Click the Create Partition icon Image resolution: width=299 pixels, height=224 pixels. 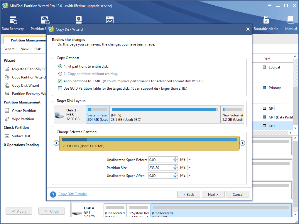[7, 111]
